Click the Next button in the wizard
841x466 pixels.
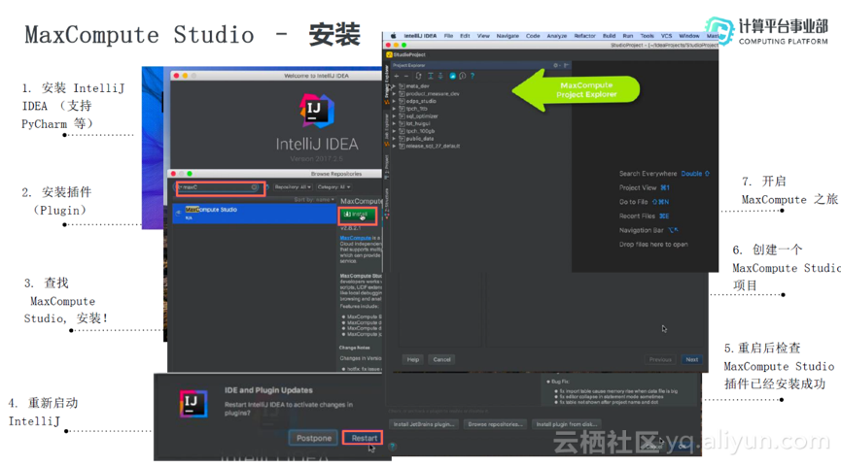pos(692,360)
